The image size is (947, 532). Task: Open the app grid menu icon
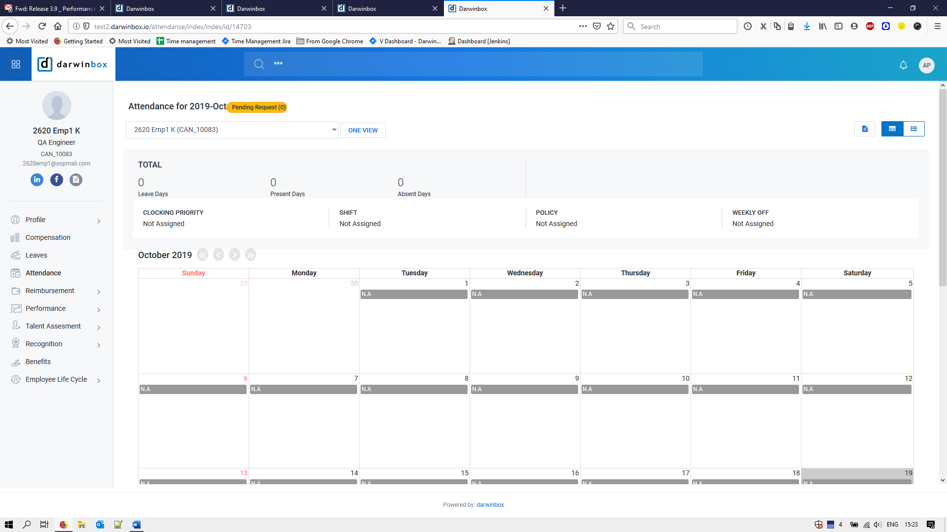pyautogui.click(x=16, y=65)
